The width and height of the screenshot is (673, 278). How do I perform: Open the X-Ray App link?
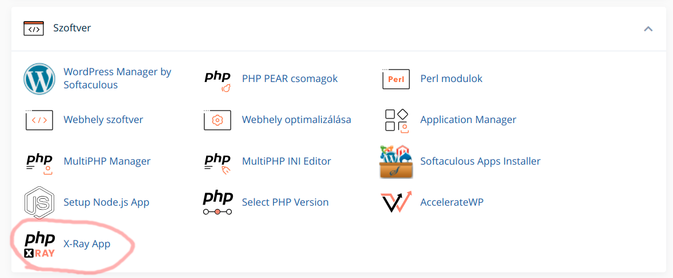click(87, 244)
